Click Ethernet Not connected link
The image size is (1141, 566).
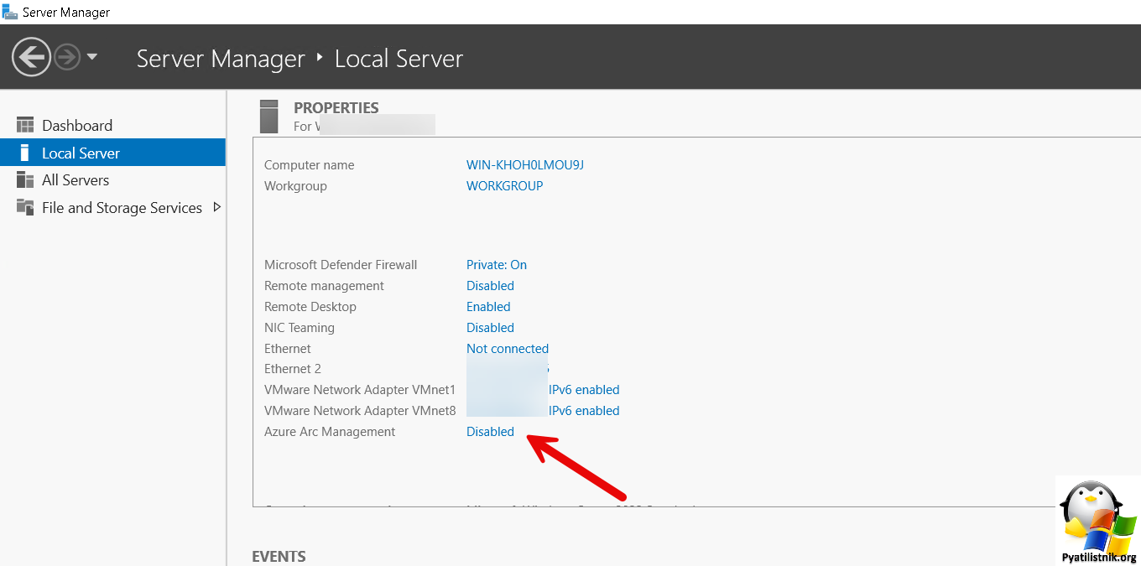coord(507,349)
